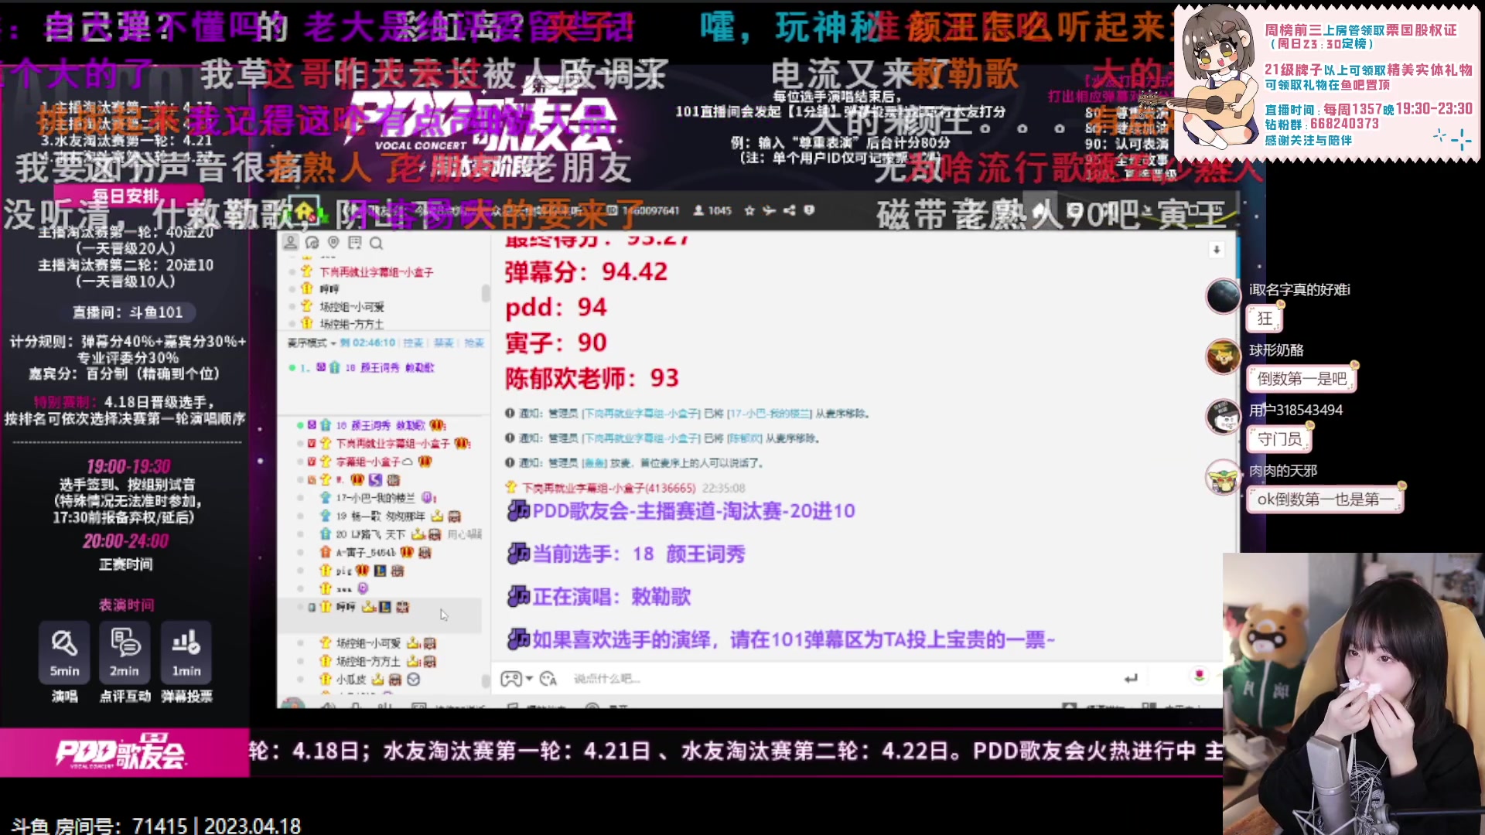
Task: Click the 当前选手: 18 颜王词秀 message
Action: pyautogui.click(x=626, y=554)
